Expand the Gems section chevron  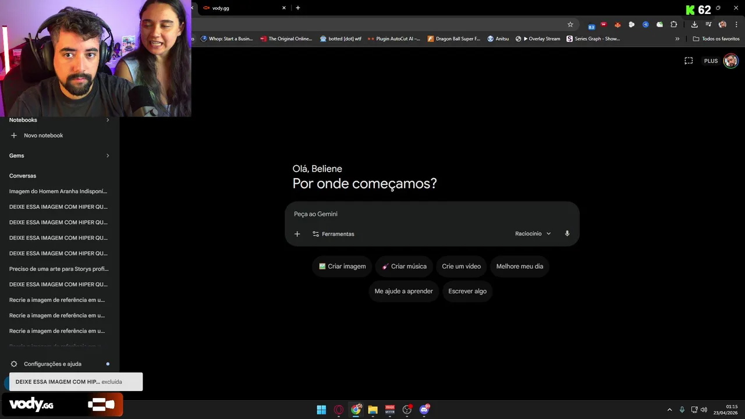(x=108, y=155)
